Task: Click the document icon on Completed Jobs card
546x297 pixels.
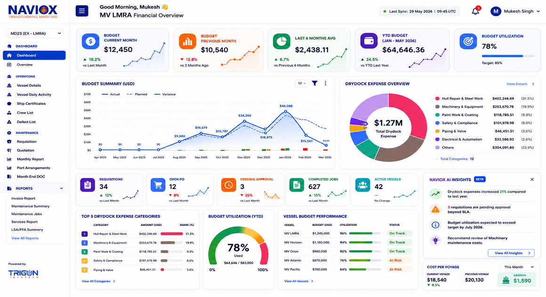Action: click(297, 185)
